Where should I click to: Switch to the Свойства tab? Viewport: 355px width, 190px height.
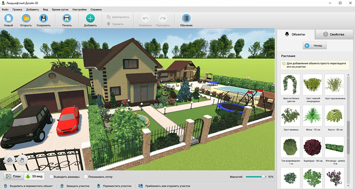334,34
